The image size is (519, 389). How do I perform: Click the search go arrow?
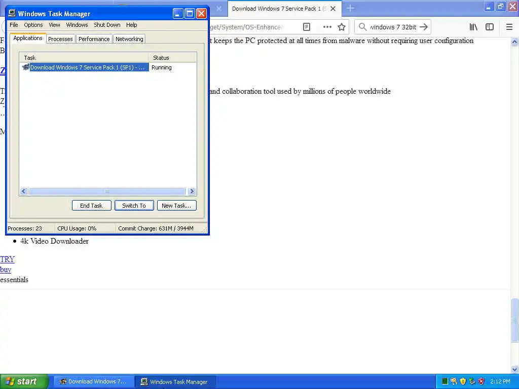click(x=424, y=27)
